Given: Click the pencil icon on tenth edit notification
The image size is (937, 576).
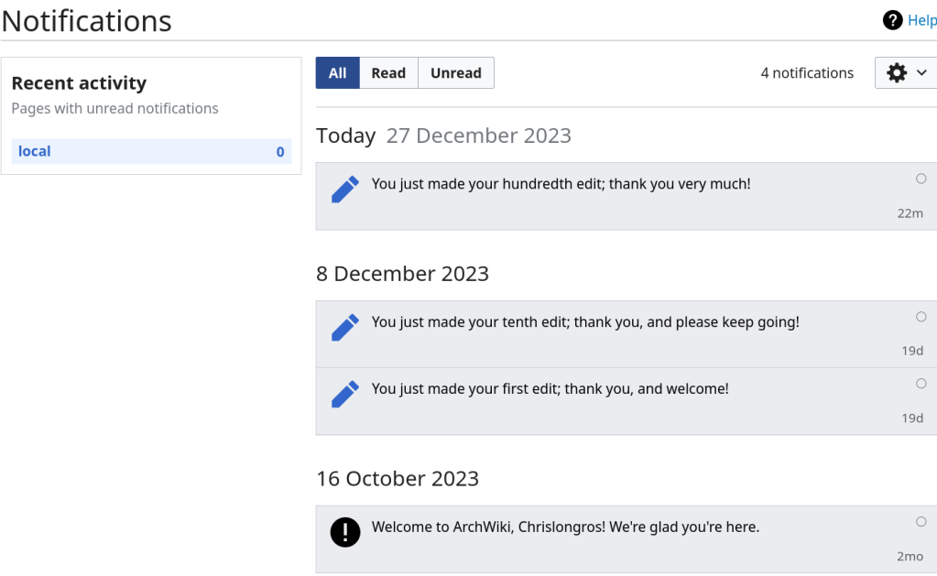Looking at the screenshot, I should tap(344, 327).
